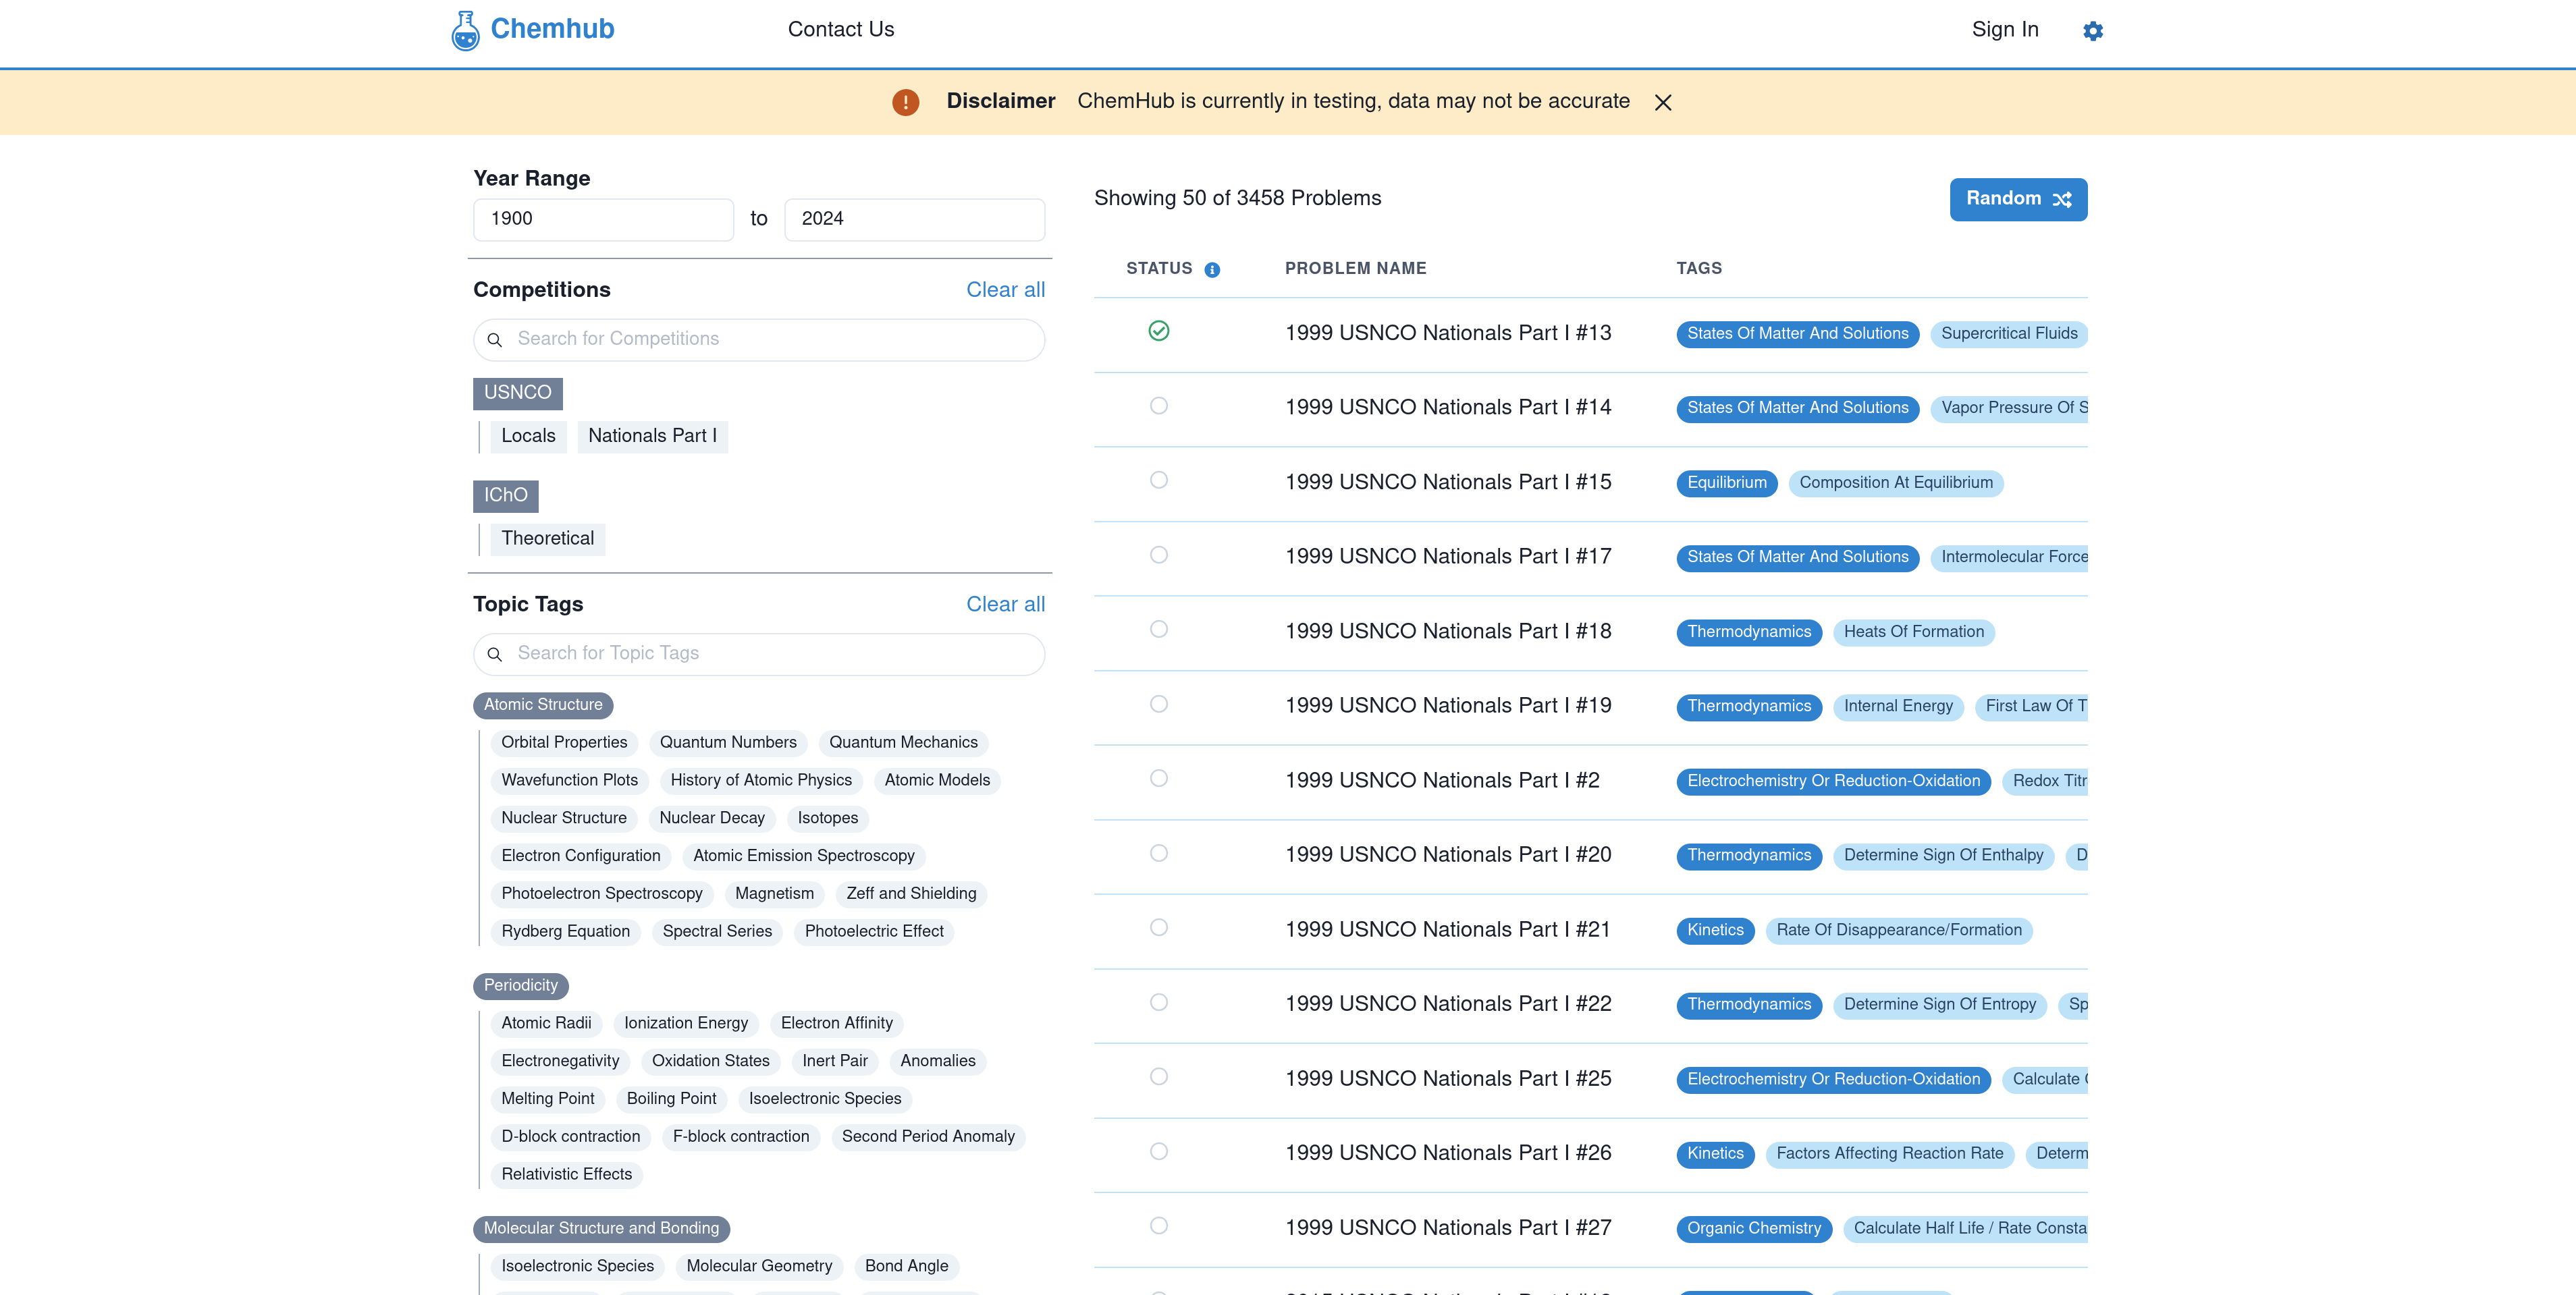This screenshot has width=2576, height=1295.
Task: Filter by Nuclear Decay tag
Action: coord(711,818)
